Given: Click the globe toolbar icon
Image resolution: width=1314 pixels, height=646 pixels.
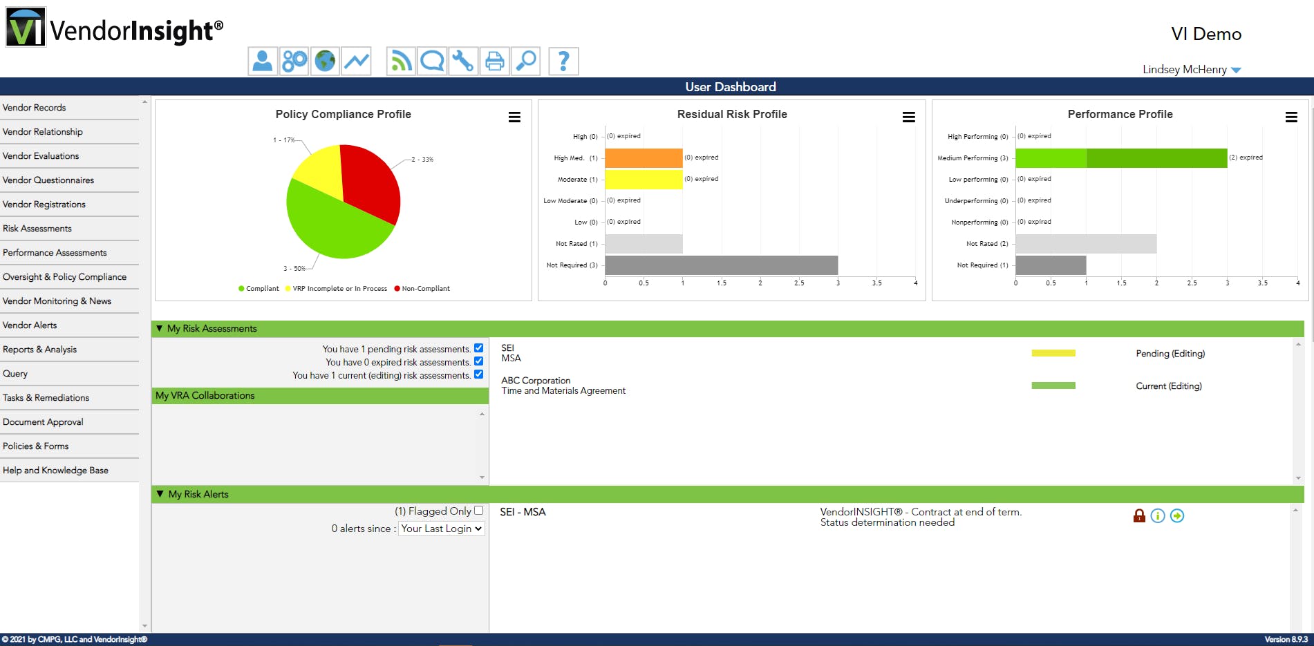Looking at the screenshot, I should [325, 61].
